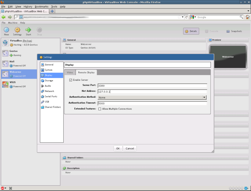Click Firefox forward arrow icon
251x191 pixels.
(x=10, y=17)
